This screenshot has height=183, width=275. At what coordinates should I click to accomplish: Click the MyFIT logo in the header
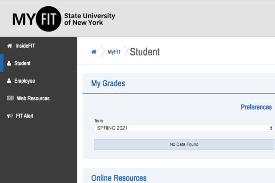pyautogui.click(x=37, y=19)
